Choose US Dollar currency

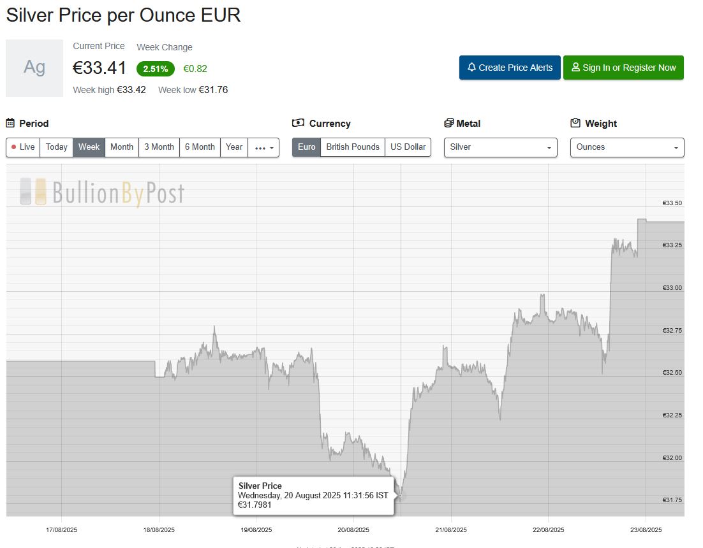tap(408, 147)
